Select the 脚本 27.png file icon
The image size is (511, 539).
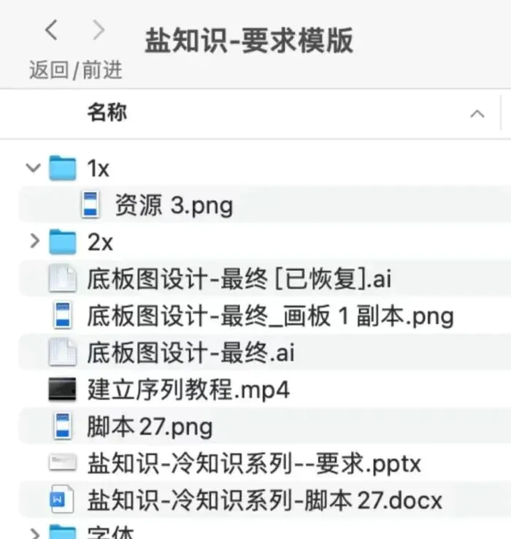pos(63,427)
